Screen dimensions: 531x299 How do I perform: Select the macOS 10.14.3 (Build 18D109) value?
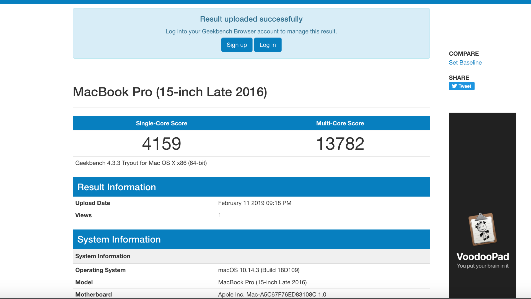259,270
